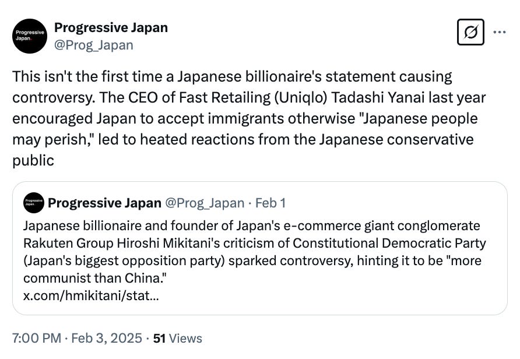Click the words "Tadashi Yanai" in the tweet
520x359 pixels.
click(x=359, y=97)
